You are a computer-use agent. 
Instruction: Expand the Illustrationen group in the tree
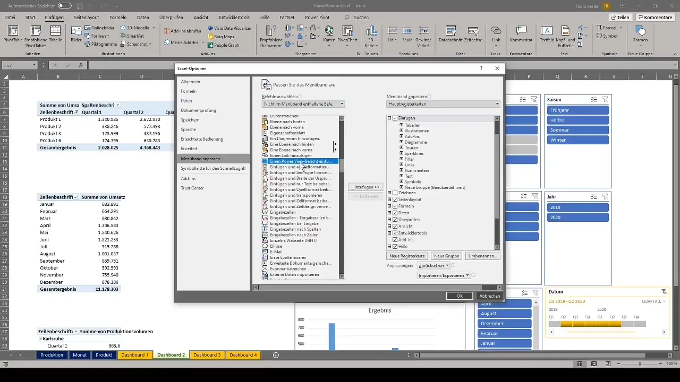[x=402, y=131]
